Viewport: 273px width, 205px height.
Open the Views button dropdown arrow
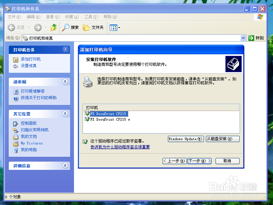[119, 28]
